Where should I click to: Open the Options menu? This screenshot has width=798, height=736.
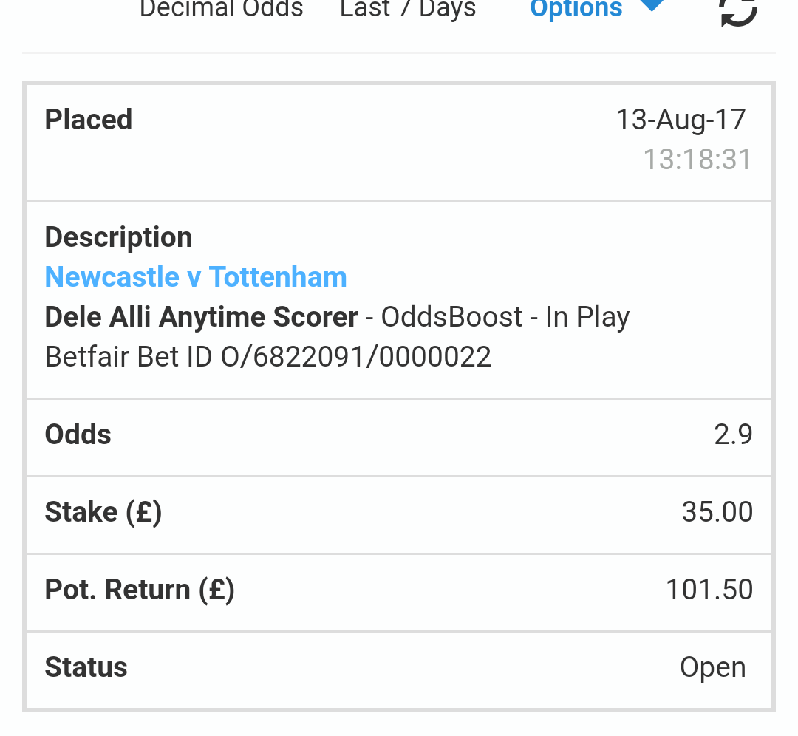(x=576, y=9)
